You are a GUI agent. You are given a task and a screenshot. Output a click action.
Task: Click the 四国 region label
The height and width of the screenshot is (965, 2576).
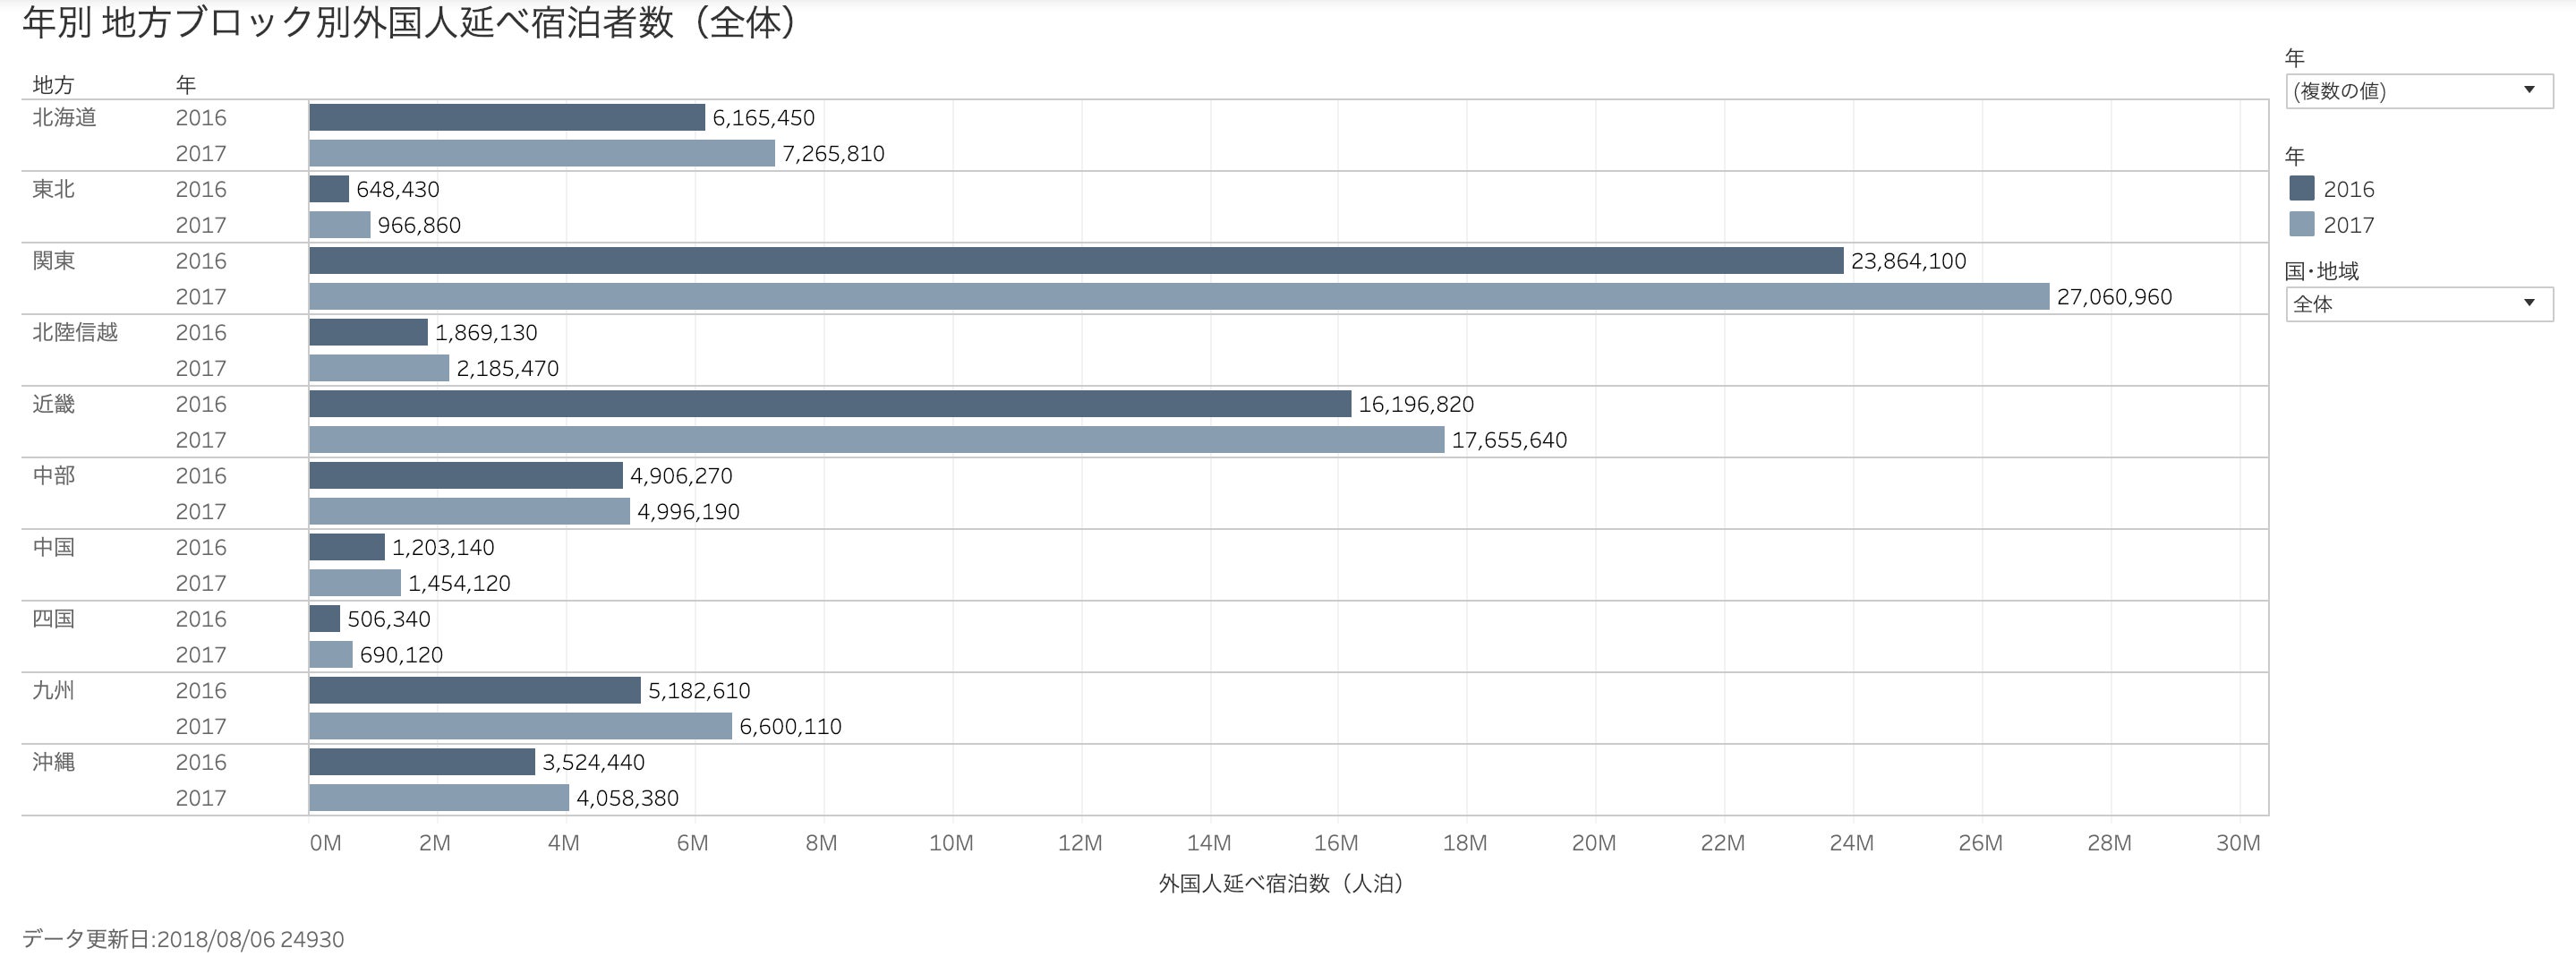54,619
